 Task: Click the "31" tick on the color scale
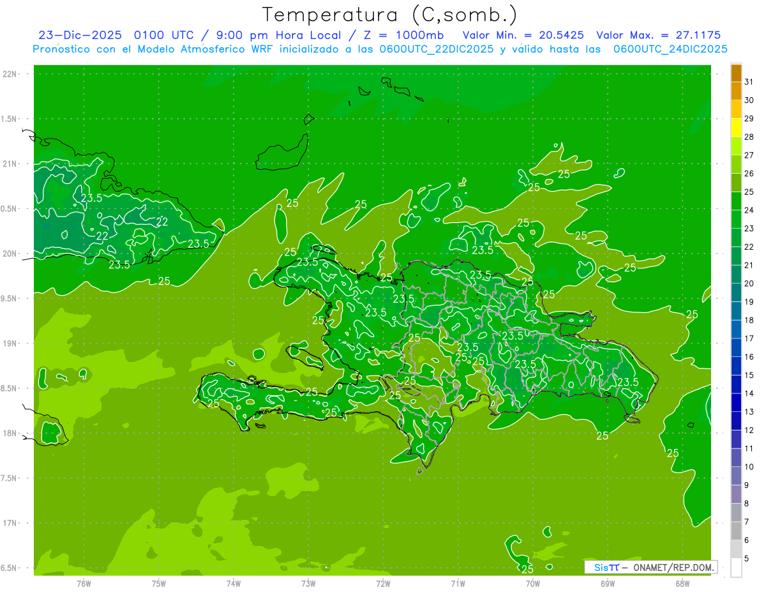pos(749,82)
